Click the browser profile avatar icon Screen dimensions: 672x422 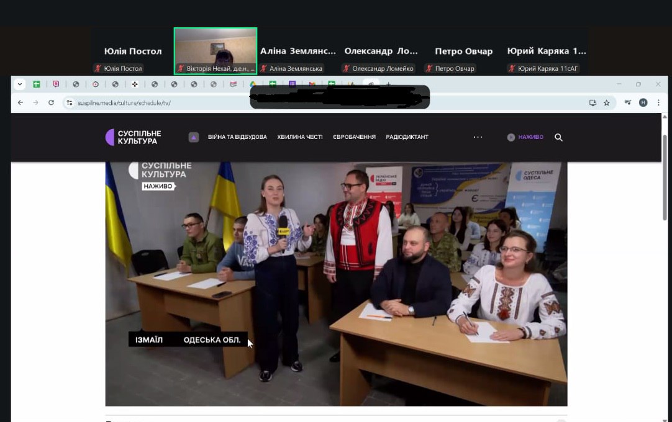pos(643,102)
